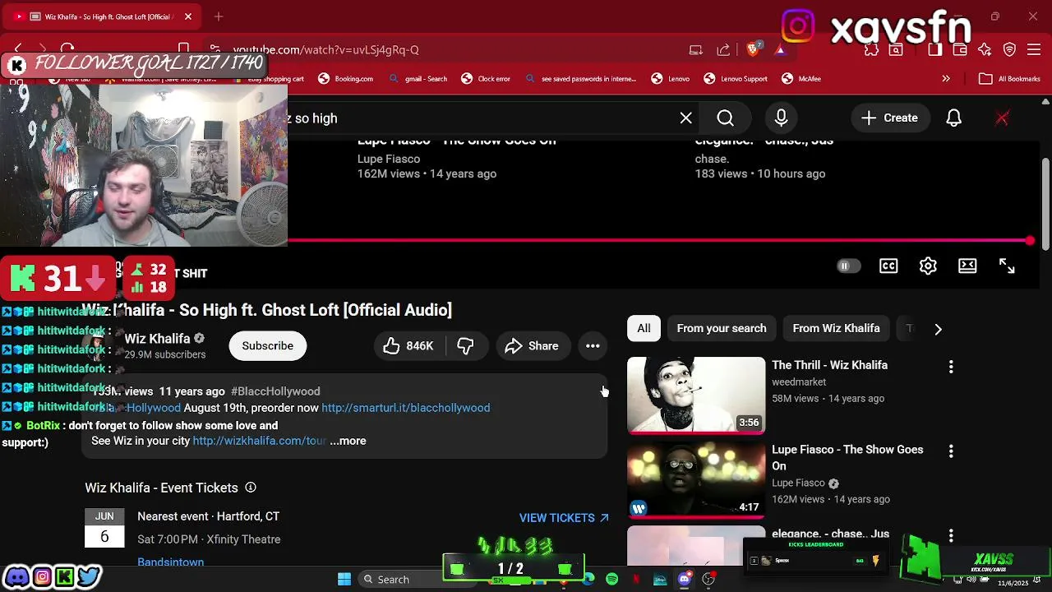Seek along the red video progress bar
The image size is (1052, 592).
coord(657,241)
